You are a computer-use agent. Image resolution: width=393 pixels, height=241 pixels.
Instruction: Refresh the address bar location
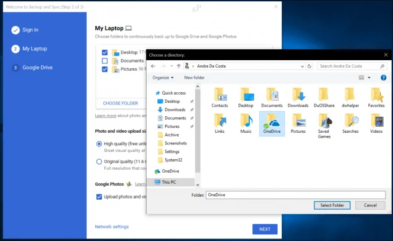click(309, 66)
